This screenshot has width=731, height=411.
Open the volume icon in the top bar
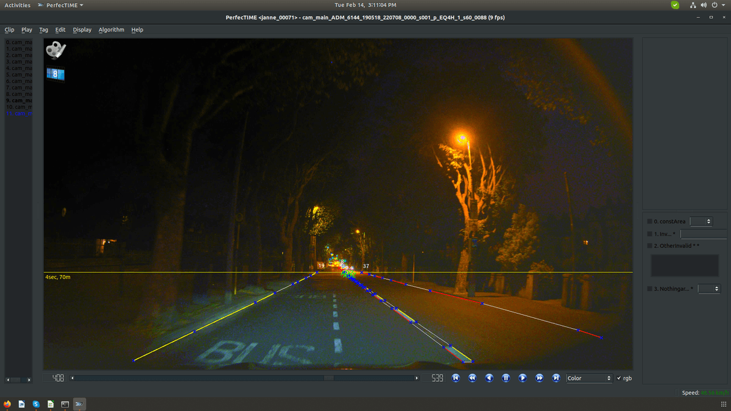point(704,5)
